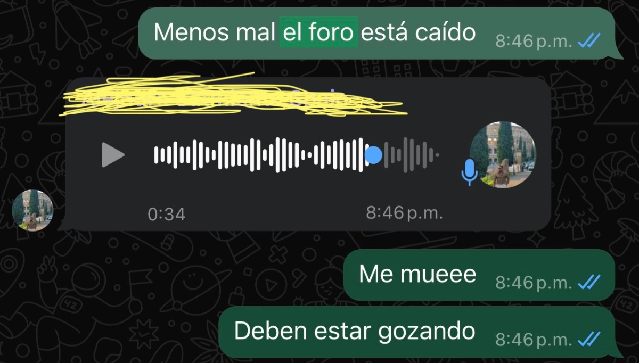
Task: Open the small contact avatar left of the voice note
Action: 32,210
